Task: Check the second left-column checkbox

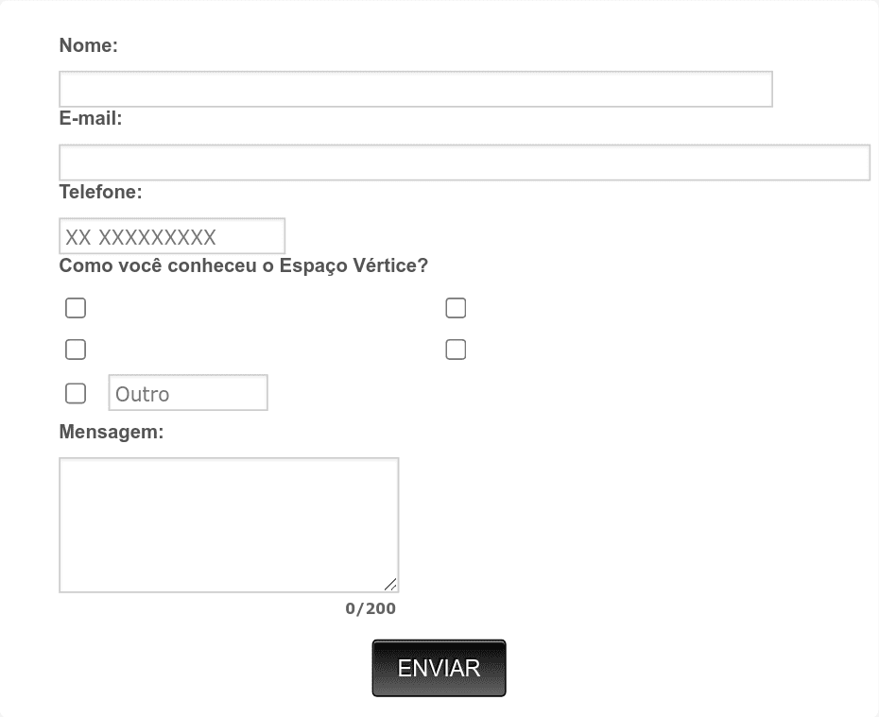Action: click(76, 350)
